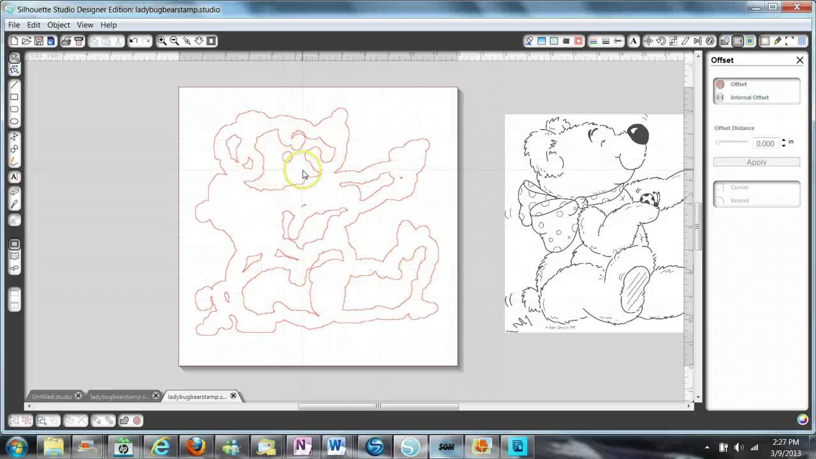
Task: Open the Line Style window icon
Action: tap(606, 41)
